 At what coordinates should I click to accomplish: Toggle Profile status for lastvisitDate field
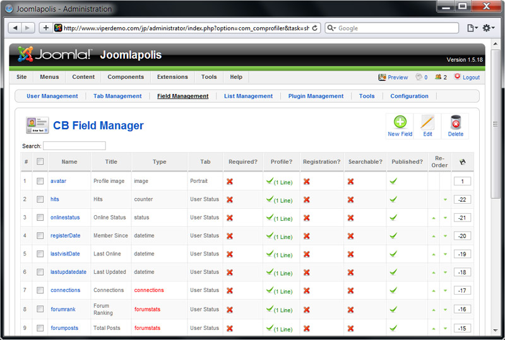click(x=270, y=254)
